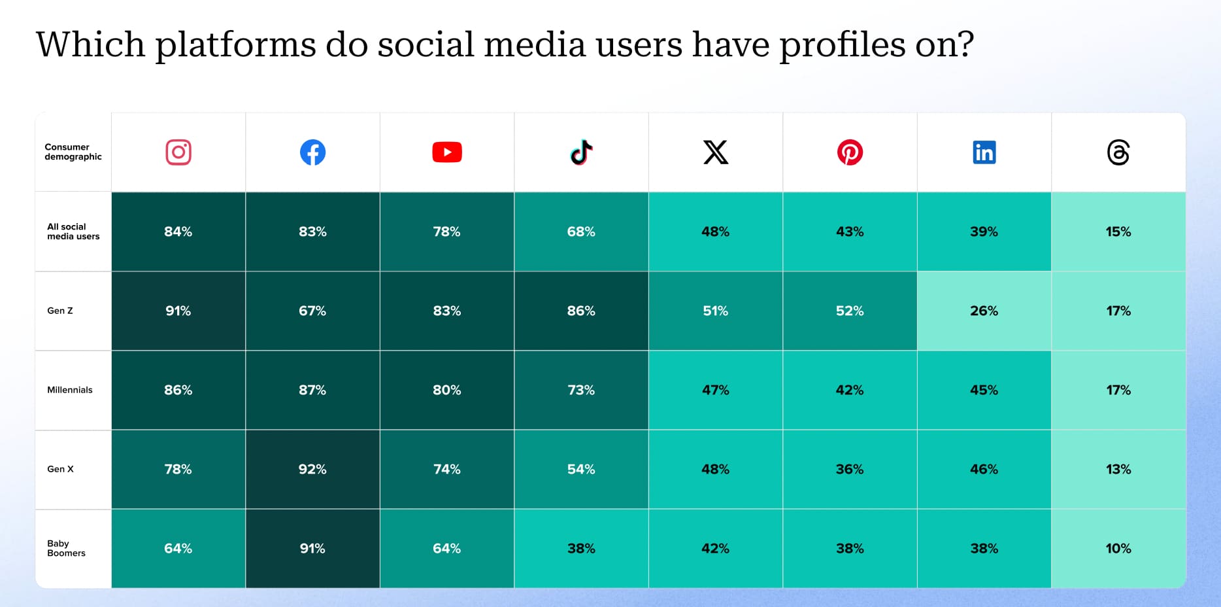Click the Threads logo icon
This screenshot has width=1221, height=607.
click(1118, 152)
